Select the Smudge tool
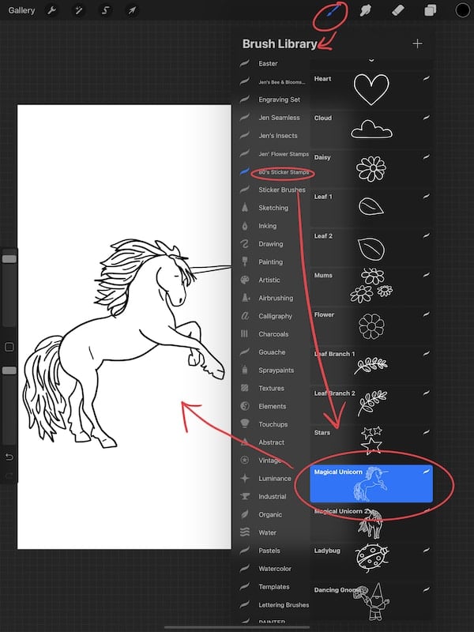Image resolution: width=474 pixels, height=632 pixels. point(365,10)
